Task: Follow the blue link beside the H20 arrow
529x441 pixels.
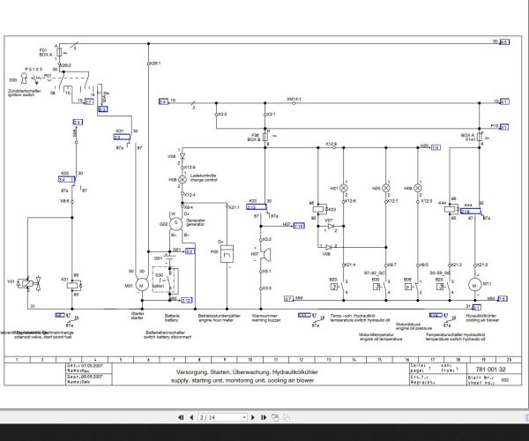Action: click(x=436, y=147)
